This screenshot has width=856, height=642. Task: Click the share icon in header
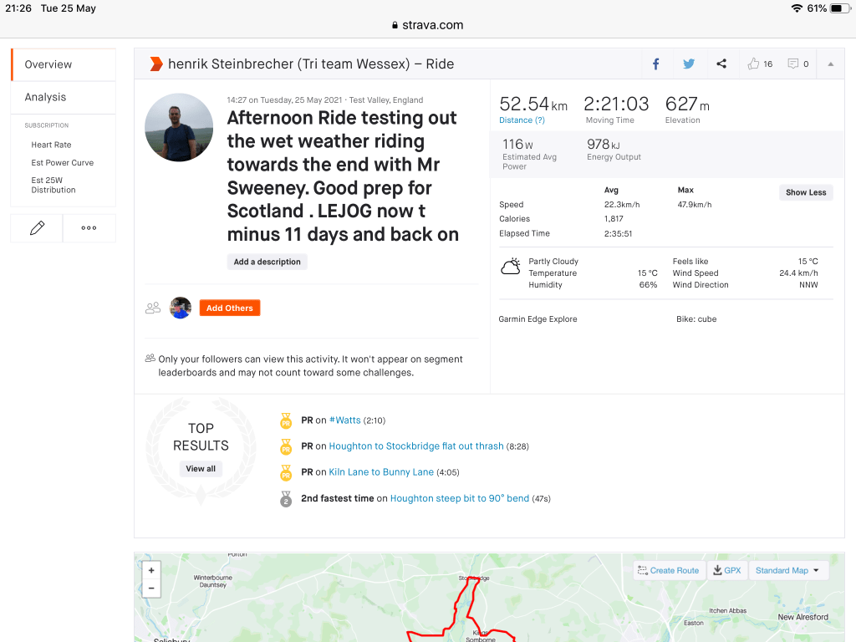[x=721, y=64]
